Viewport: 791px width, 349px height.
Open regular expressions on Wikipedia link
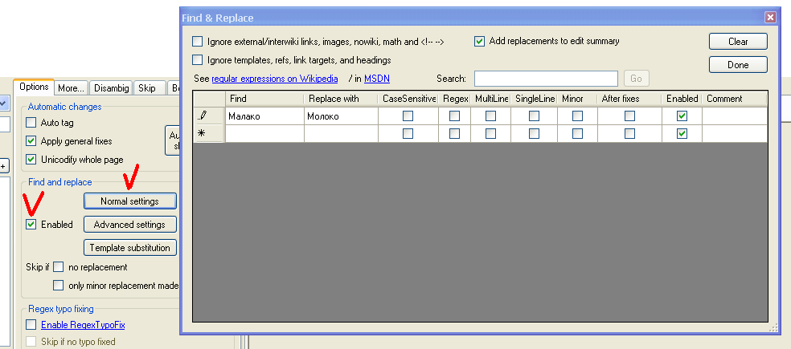coord(275,79)
